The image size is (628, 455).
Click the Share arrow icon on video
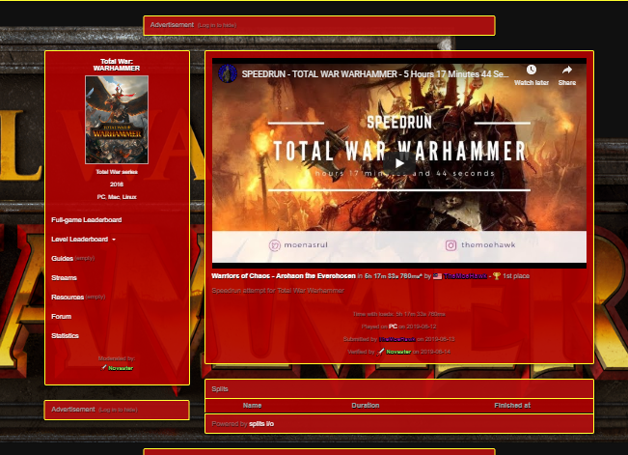(x=566, y=70)
